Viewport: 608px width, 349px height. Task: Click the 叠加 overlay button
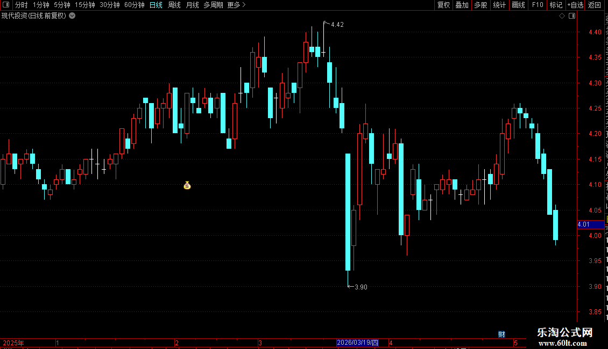pos(462,5)
